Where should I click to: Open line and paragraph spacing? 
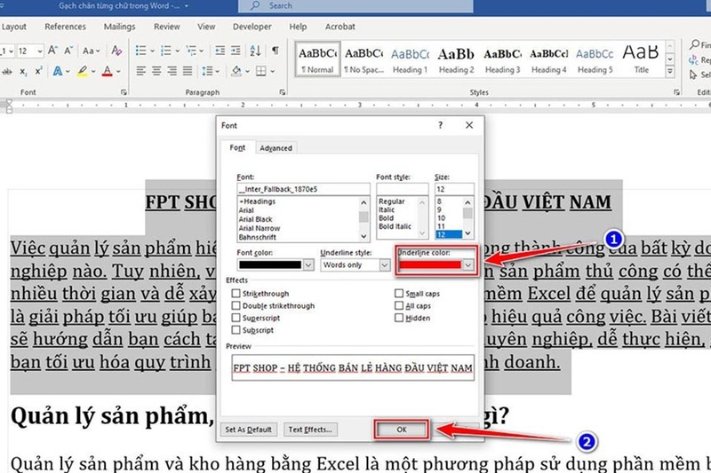208,71
